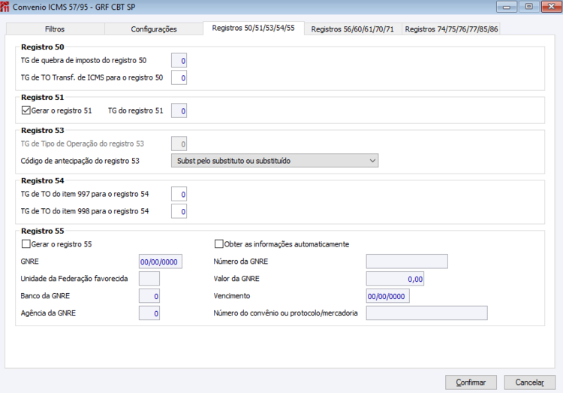
Task: Click the application icon in title bar
Action: (x=5, y=7)
